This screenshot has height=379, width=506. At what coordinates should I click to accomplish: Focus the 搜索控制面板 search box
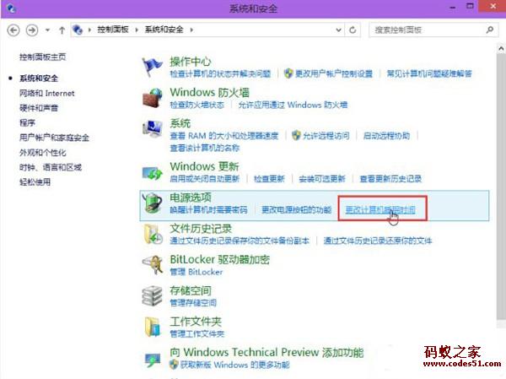click(433, 30)
